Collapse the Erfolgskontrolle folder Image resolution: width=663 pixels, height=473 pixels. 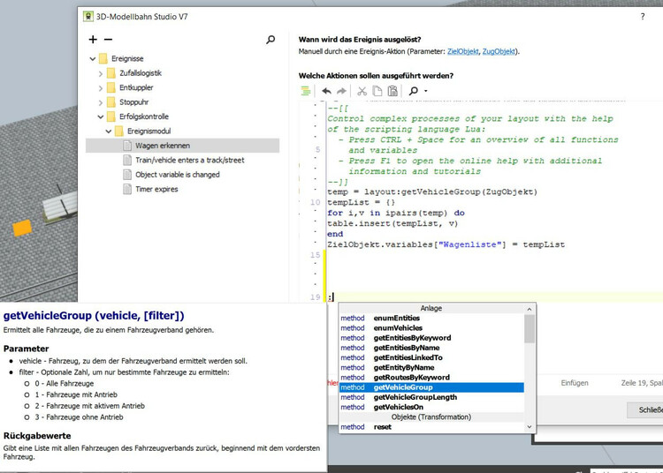(101, 116)
